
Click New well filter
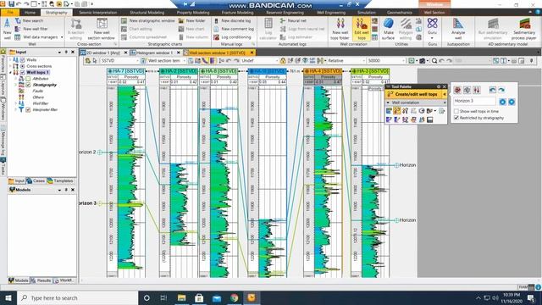pos(31,29)
